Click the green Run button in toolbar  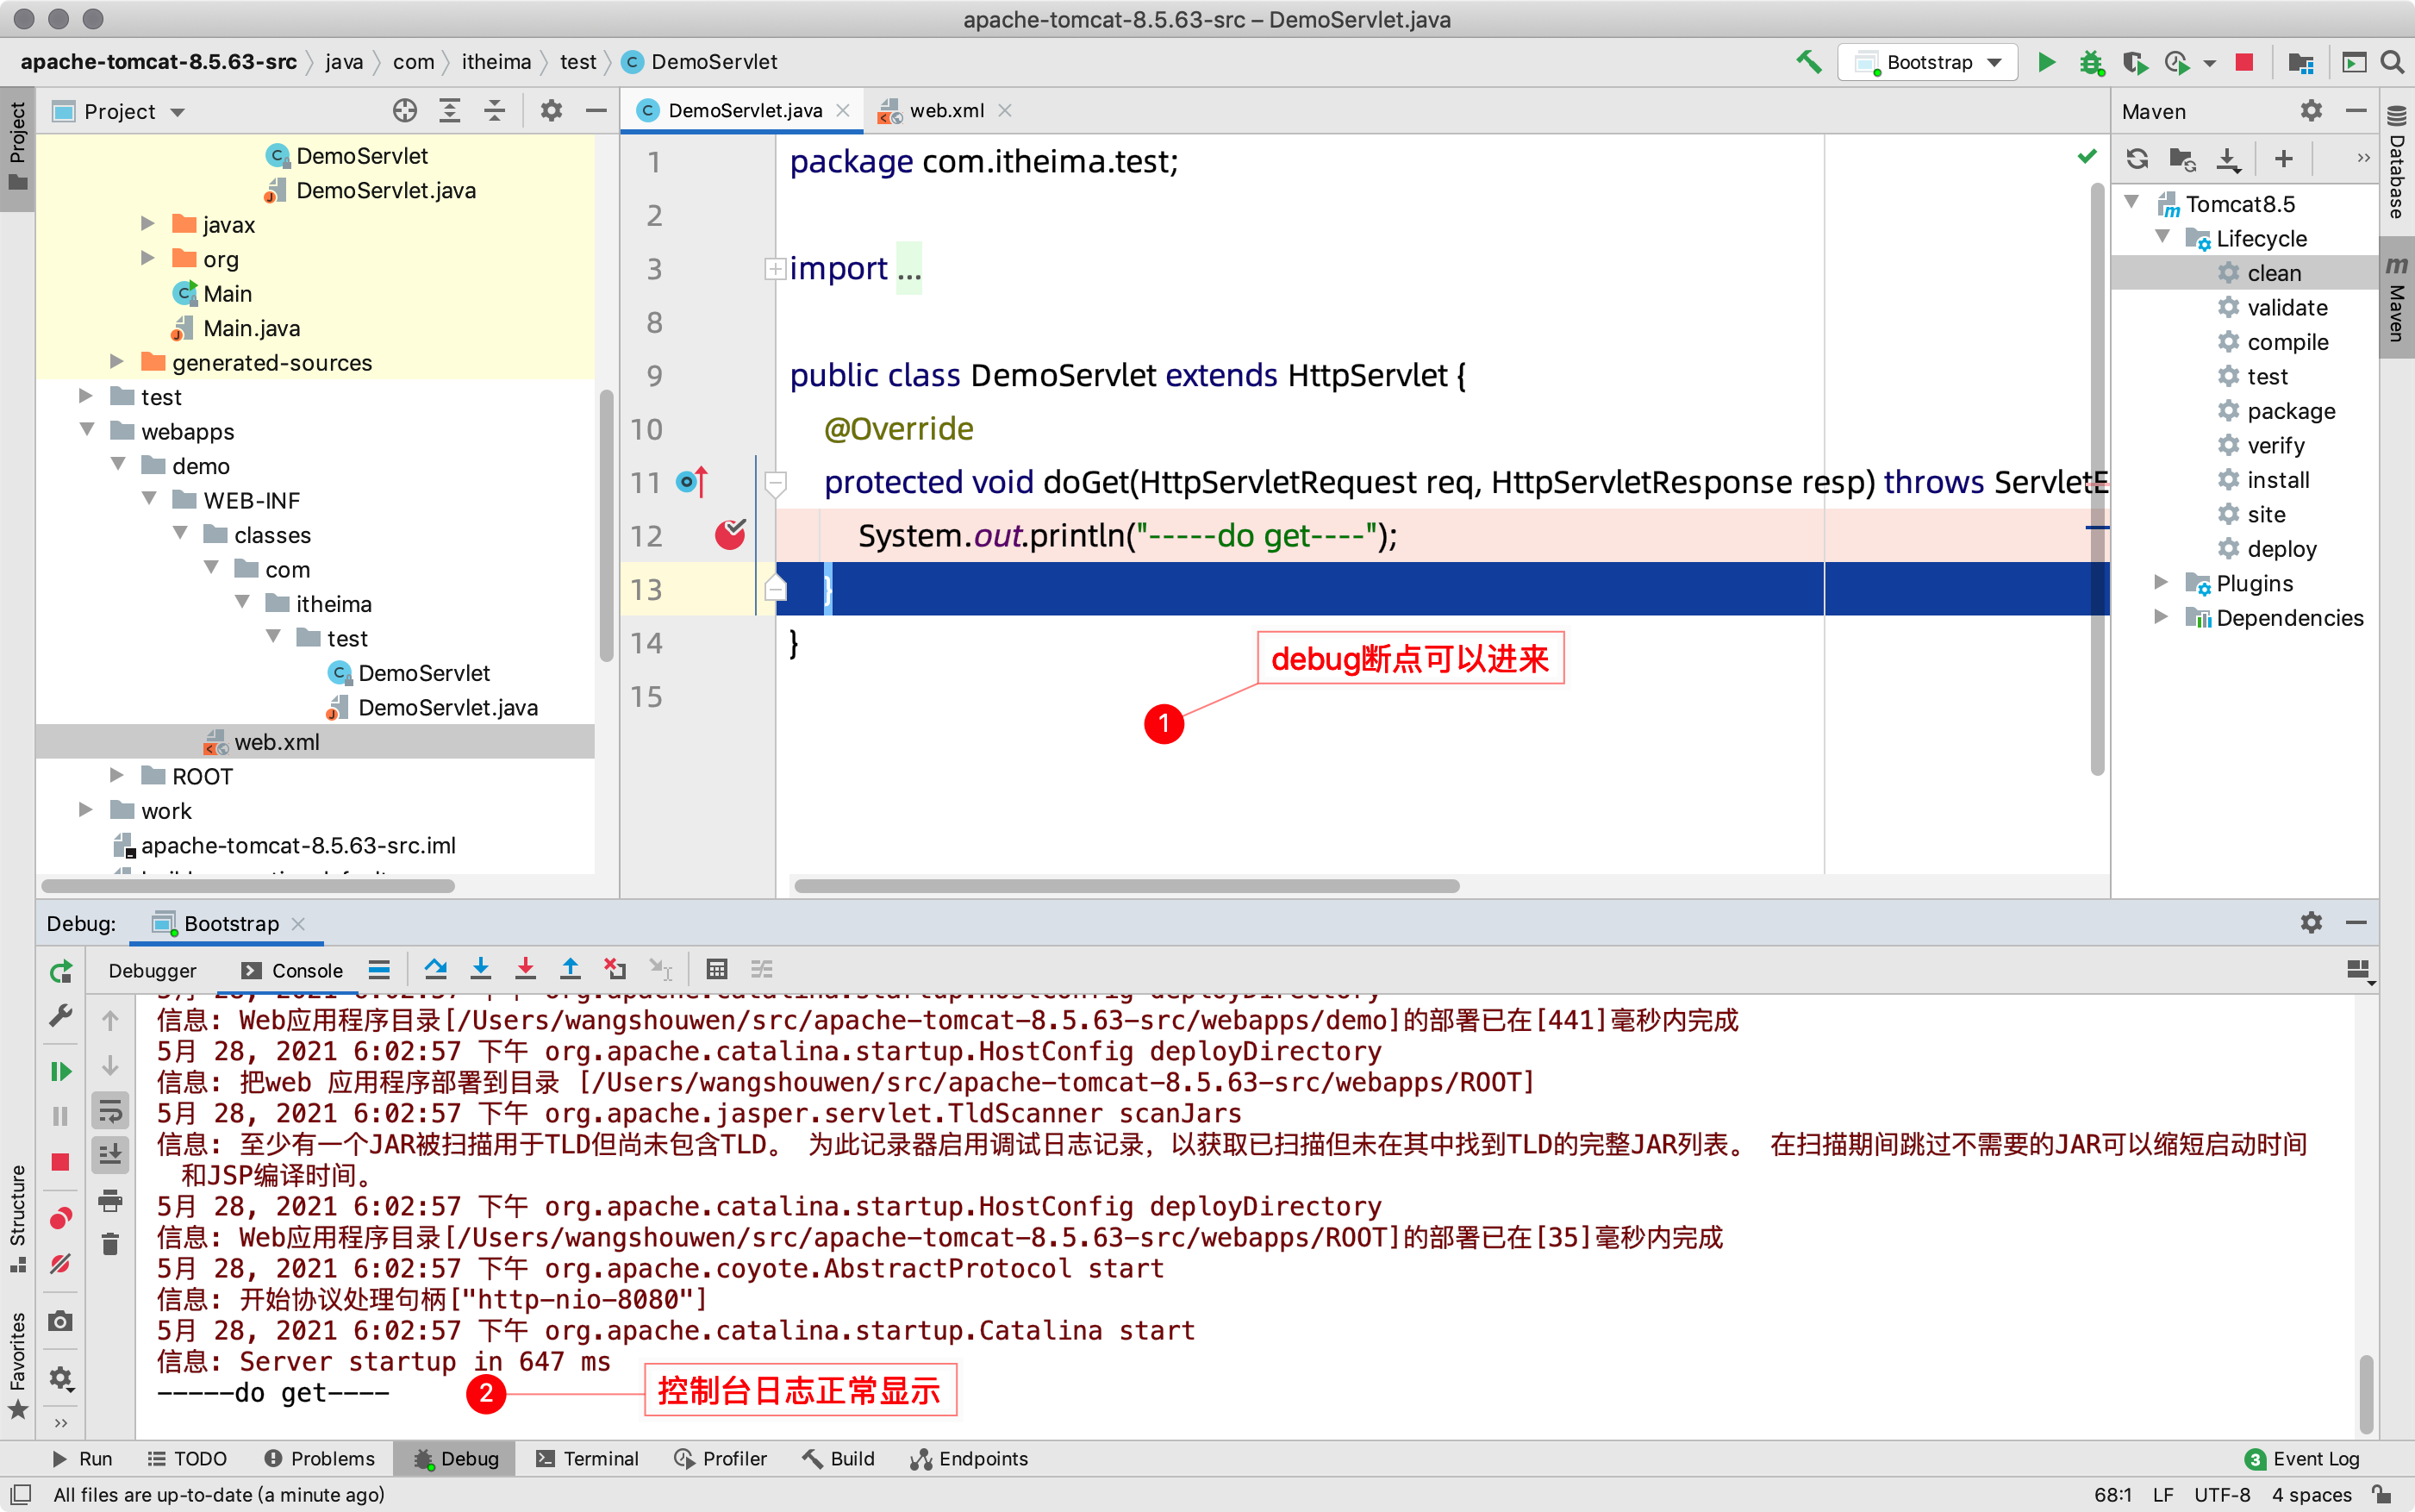coord(2046,62)
